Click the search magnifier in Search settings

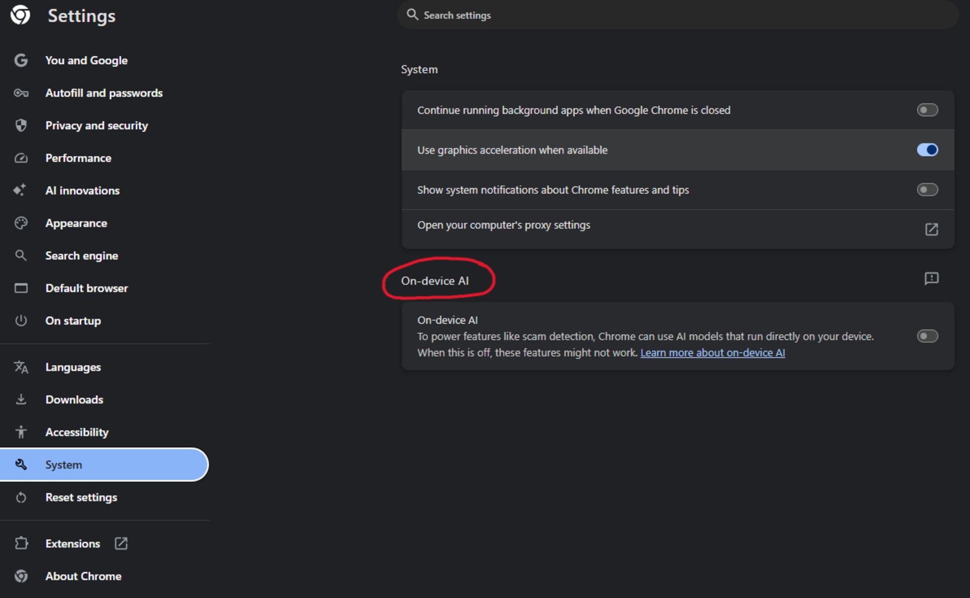[412, 15]
